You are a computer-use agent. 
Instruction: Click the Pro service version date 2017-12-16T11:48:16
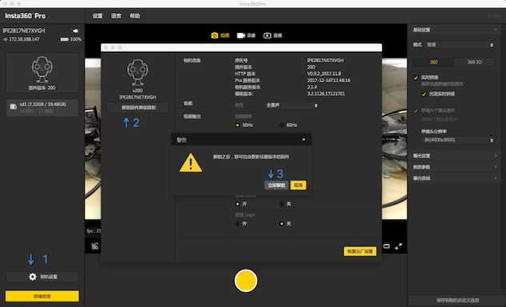pos(329,81)
